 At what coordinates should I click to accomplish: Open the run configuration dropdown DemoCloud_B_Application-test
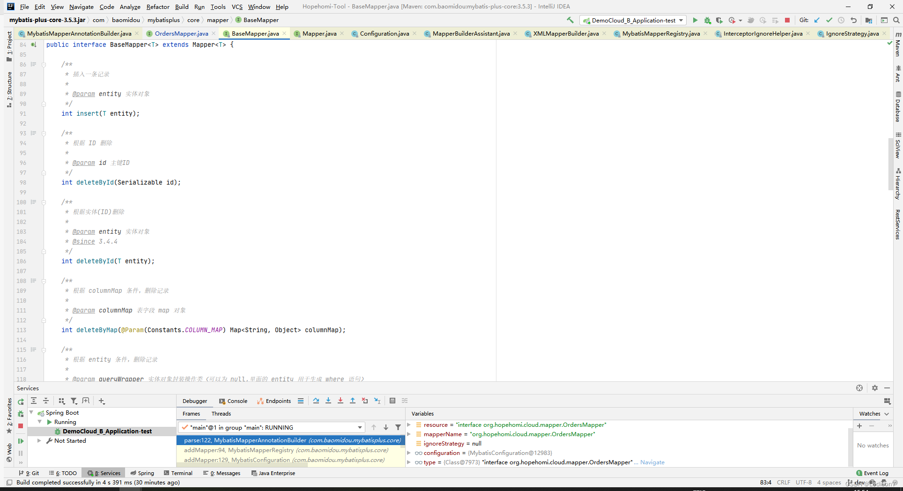[633, 20]
